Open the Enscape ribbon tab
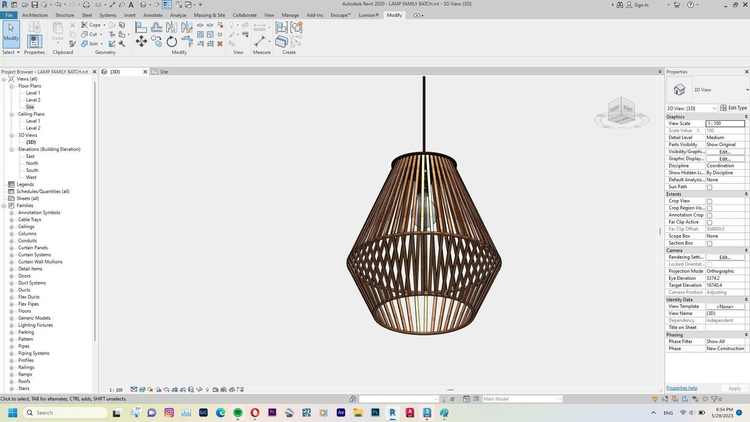Screen dimensions: 750x422 pyautogui.click(x=341, y=15)
